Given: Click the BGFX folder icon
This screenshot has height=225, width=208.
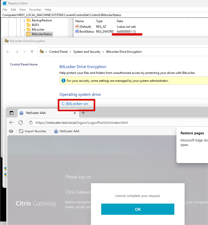Looking at the screenshot, I should point(29,25).
